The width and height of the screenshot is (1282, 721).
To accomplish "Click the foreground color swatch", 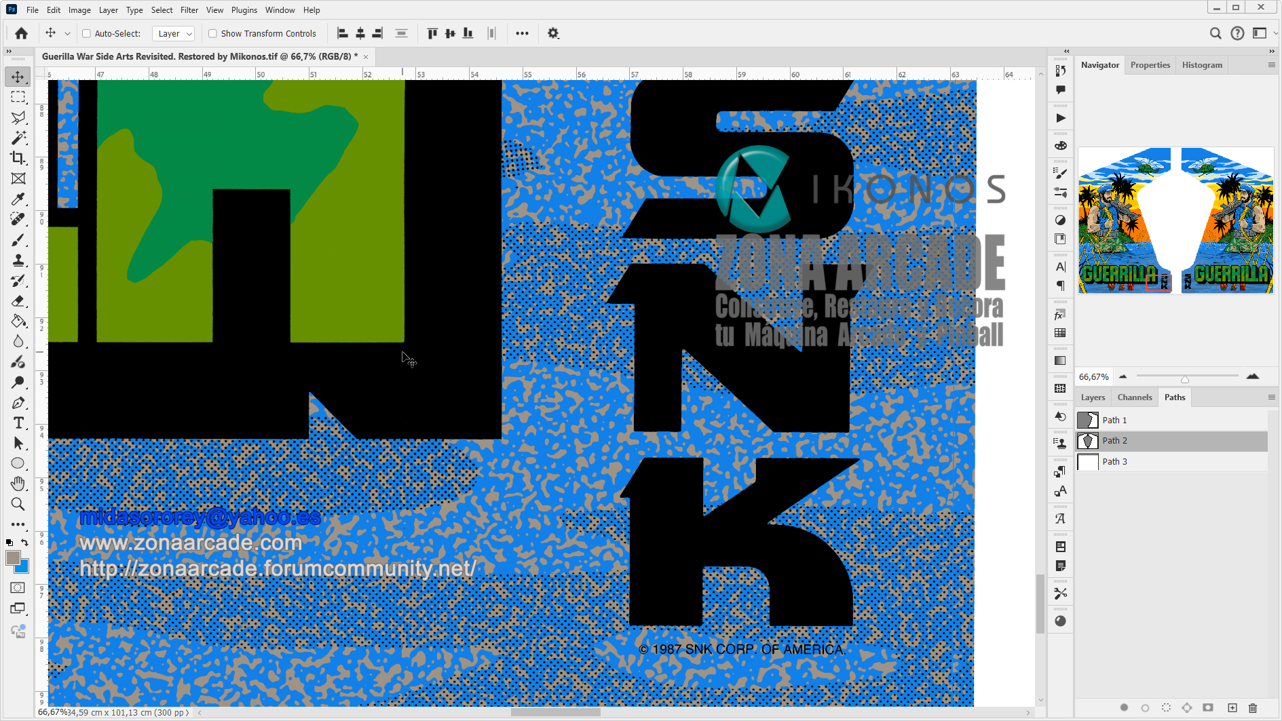I will (x=13, y=558).
